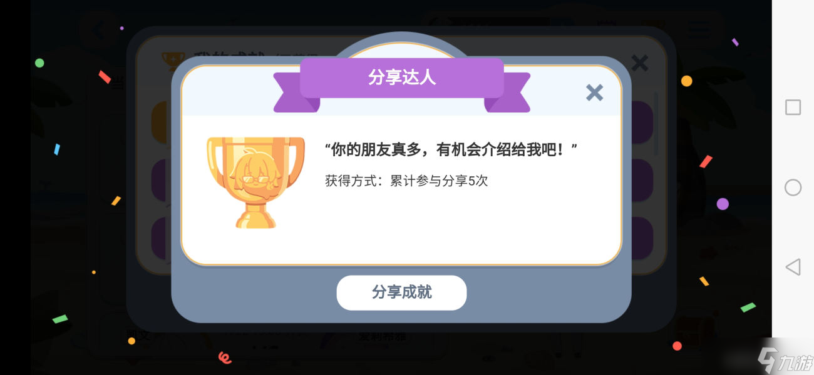Viewport: 814px width, 375px height.
Task: Select the 分享达人 purple title banner
Action: click(401, 78)
